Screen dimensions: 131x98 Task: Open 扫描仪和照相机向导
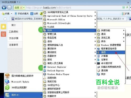[x=111, y=67]
